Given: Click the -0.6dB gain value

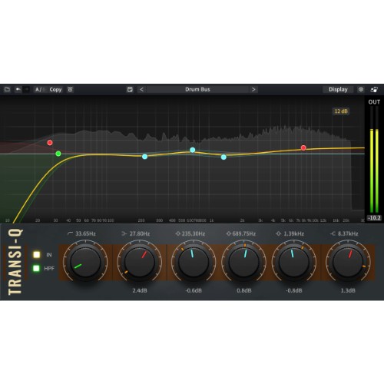Looking at the screenshot, I should 194,290.
